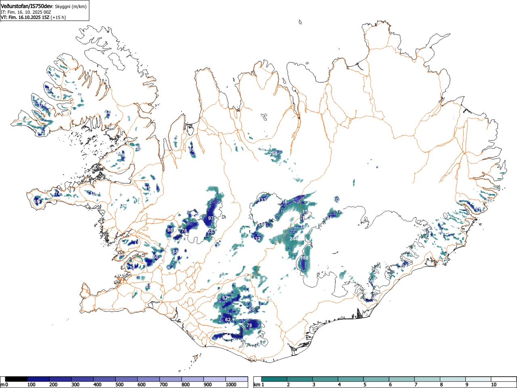Click the 500–600 m legend swatch

[126, 379]
